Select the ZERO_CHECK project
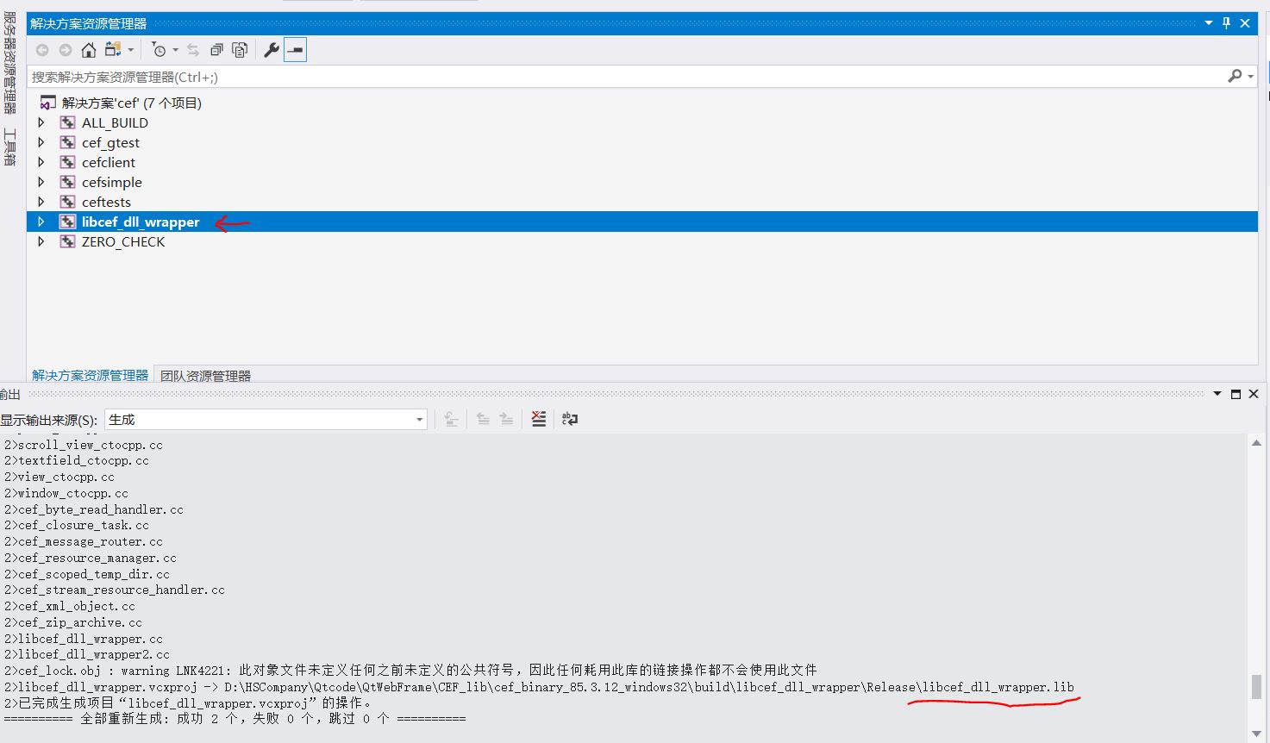 (x=122, y=241)
